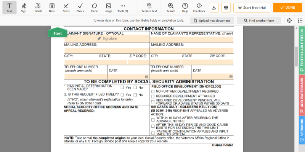Click Start free trial button
This screenshot has height=152, width=305.
[252, 8]
